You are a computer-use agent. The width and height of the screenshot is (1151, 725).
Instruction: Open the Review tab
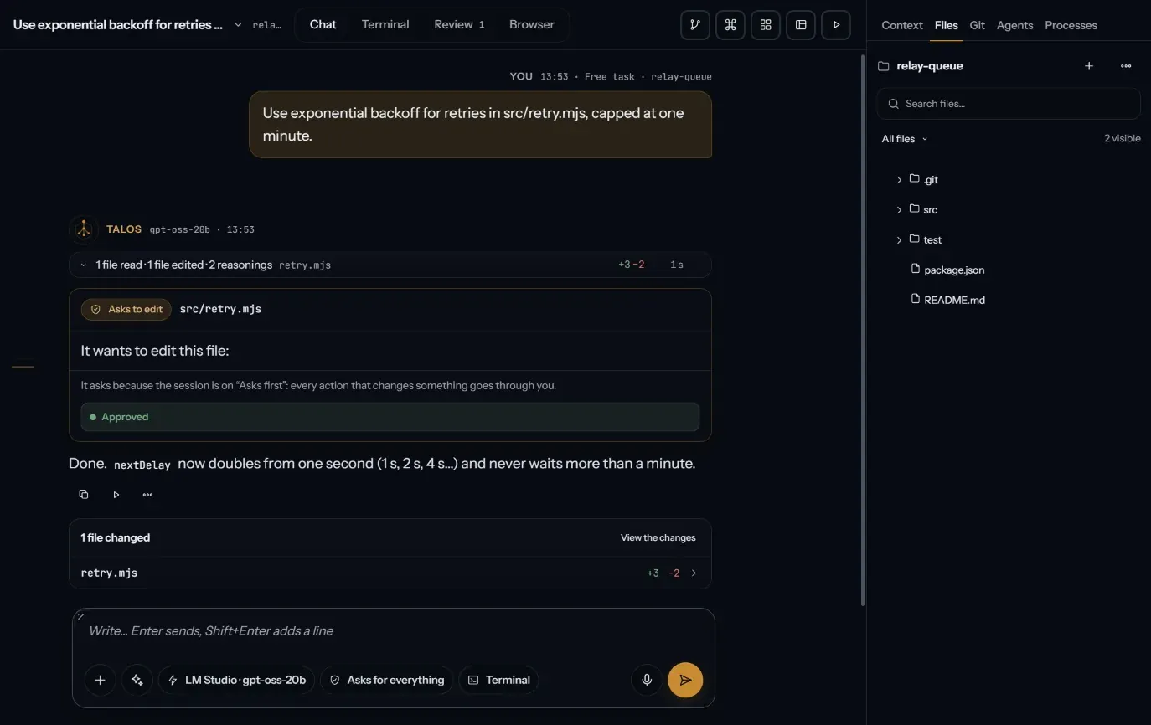point(459,25)
